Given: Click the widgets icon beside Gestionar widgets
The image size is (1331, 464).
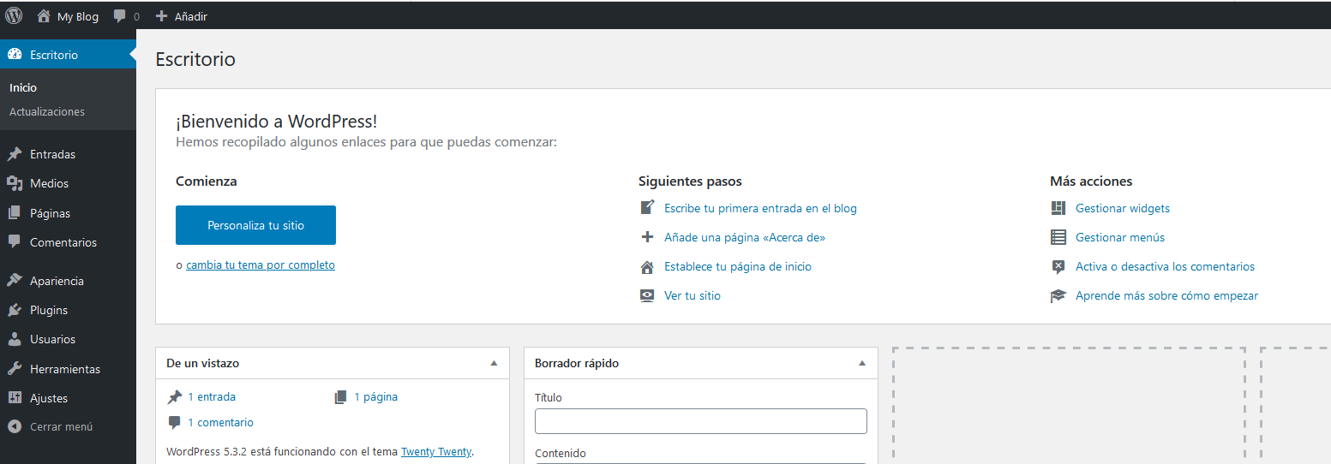Looking at the screenshot, I should click(1058, 208).
